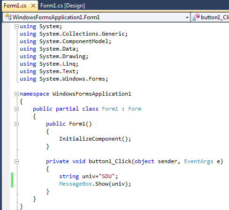The image size is (229, 210).
Task: Click the class icon beside WindowsFormsApplication1.Form1
Action: 8,17
